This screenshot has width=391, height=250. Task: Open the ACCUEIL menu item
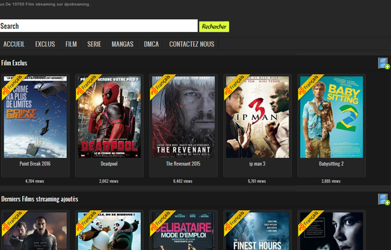[14, 44]
